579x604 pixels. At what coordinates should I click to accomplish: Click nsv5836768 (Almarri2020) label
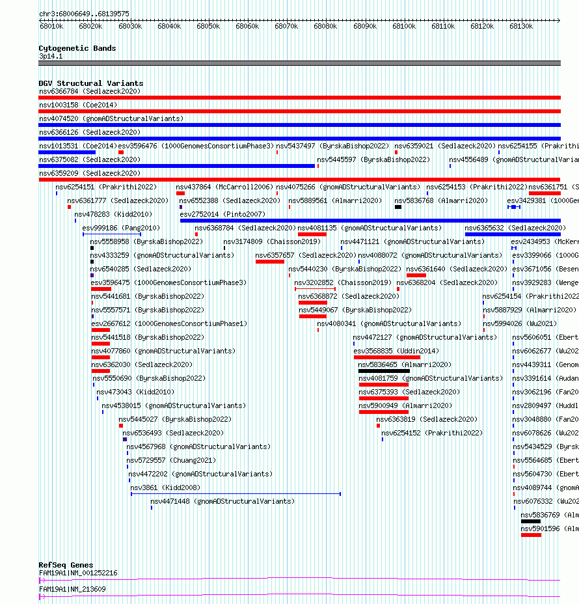tap(441, 200)
